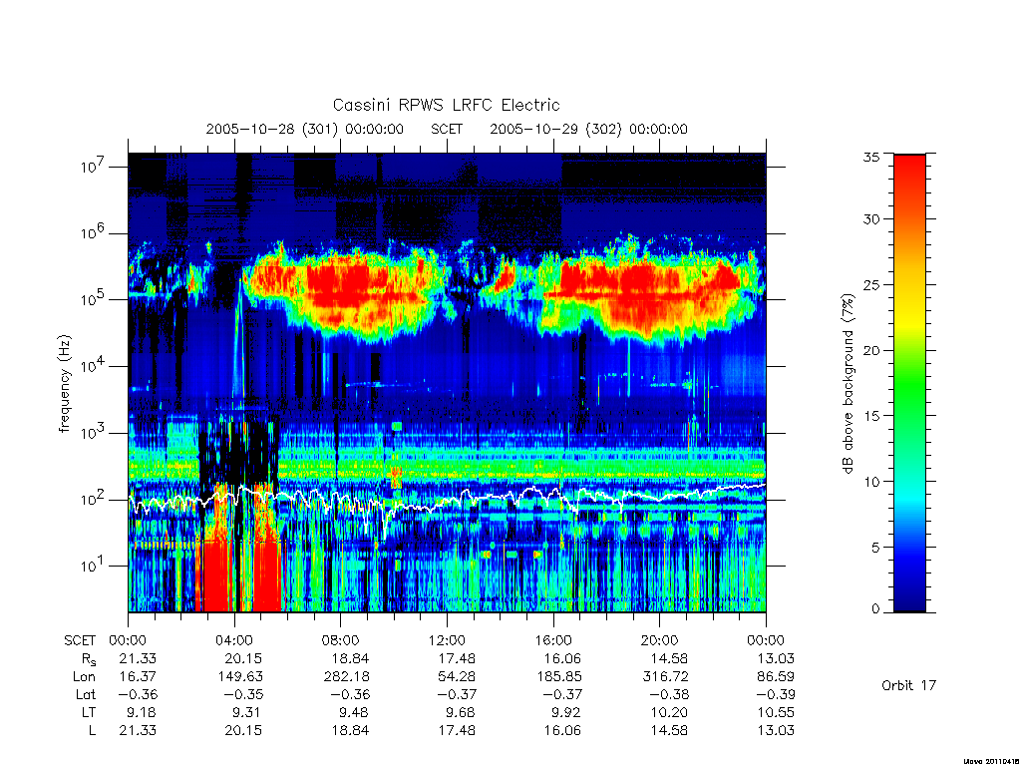
Task: Click Lon value '316.72'
Action: click(665, 677)
